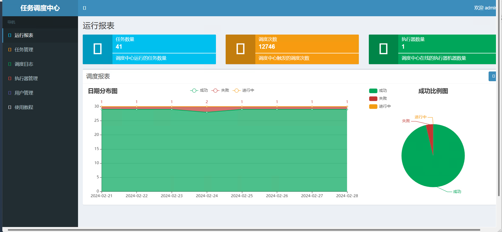Click the 2024-02-24 data point on chart
The width and height of the screenshot is (502, 232).
(207, 112)
